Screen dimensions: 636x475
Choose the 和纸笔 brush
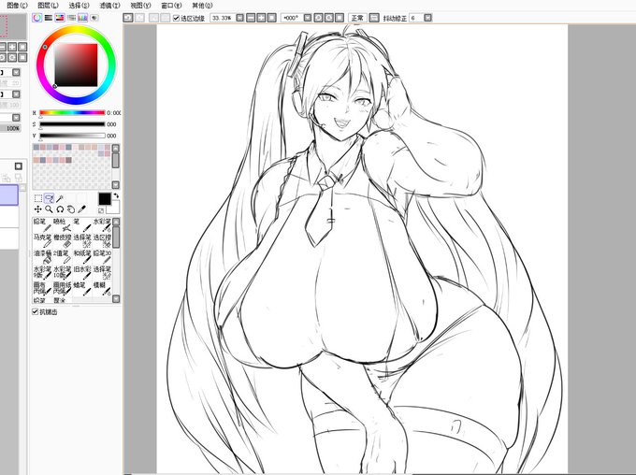pyautogui.click(x=82, y=256)
